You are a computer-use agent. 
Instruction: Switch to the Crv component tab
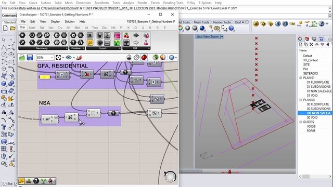[60, 28]
